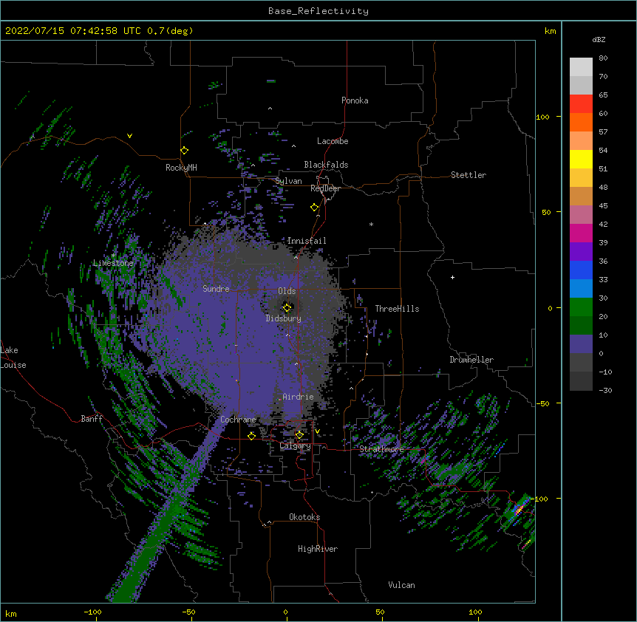This screenshot has width=637, height=622.
Task: Click the RockyMH label
Action: 181,167
